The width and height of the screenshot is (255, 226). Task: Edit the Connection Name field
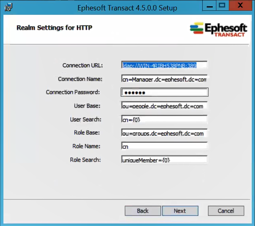pos(164,79)
